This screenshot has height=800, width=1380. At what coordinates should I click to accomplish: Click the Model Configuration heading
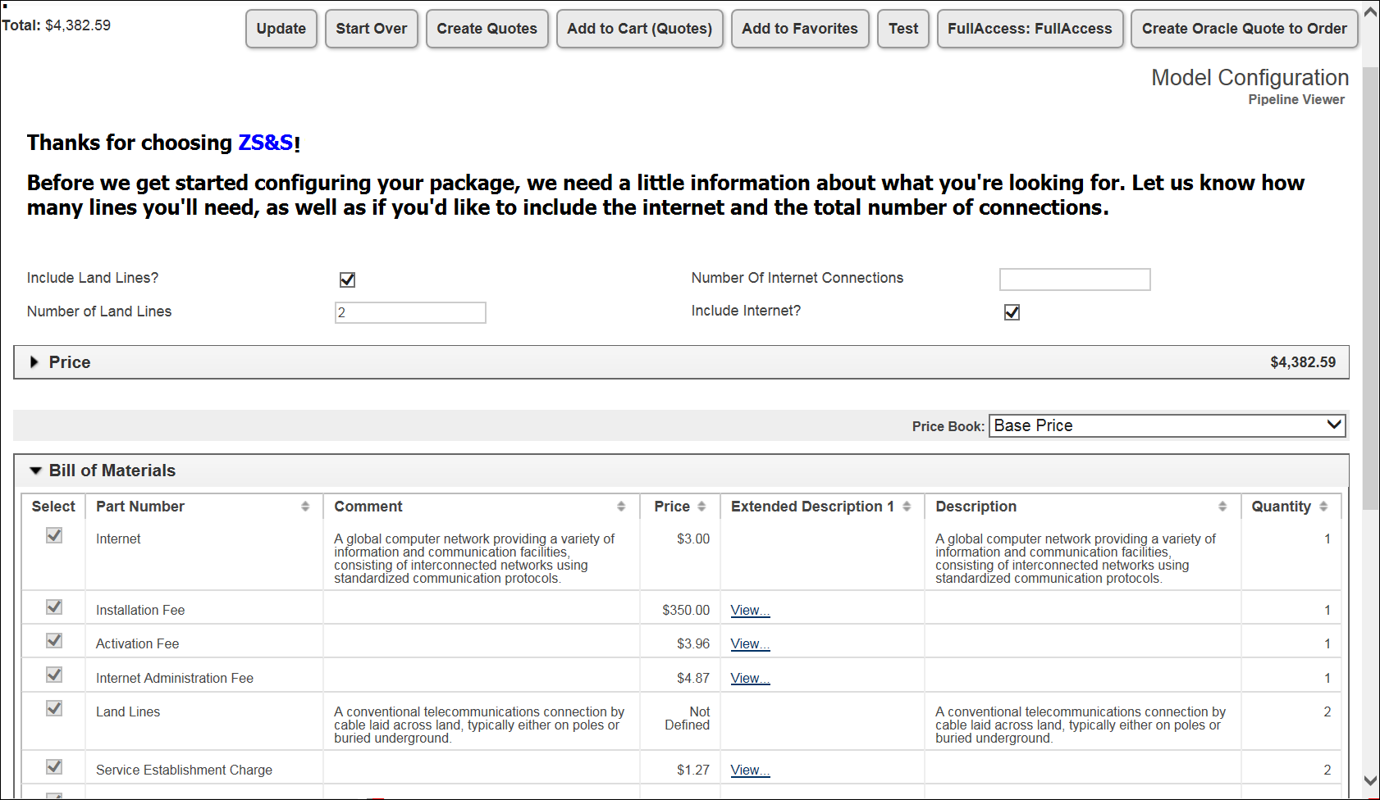point(1250,78)
